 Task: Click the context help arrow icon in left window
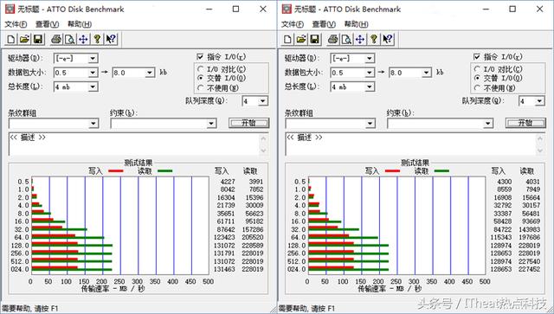click(x=111, y=39)
